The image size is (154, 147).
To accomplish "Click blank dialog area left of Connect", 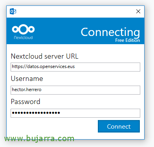I will click(x=52, y=126).
